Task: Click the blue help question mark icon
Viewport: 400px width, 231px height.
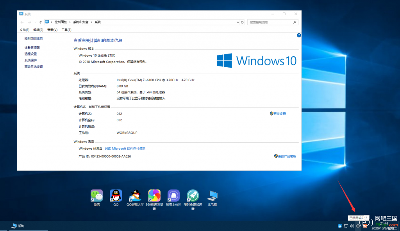Action: click(x=299, y=35)
